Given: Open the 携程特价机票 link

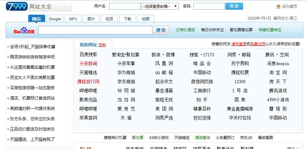Looking at the screenshot, I should [x=115, y=138].
